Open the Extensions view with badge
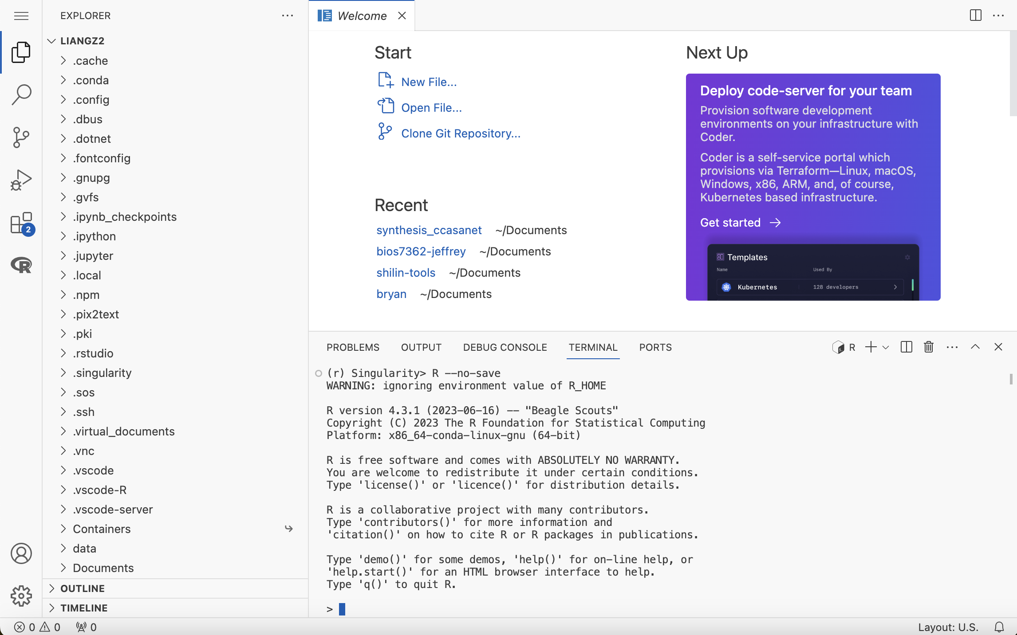 point(21,223)
